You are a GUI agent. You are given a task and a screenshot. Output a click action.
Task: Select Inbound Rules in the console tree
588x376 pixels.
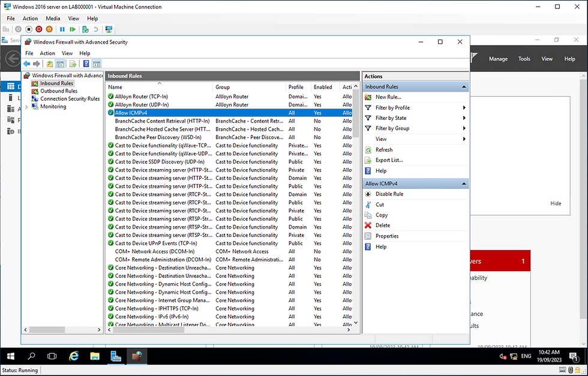56,83
